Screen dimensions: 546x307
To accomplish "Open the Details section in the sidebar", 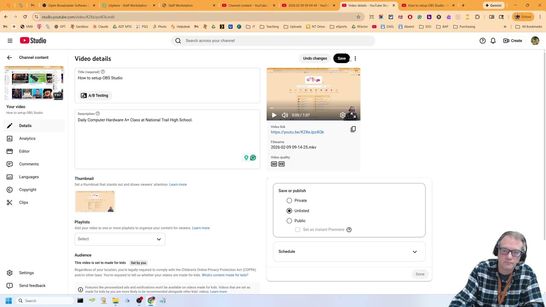I will [x=34, y=126].
